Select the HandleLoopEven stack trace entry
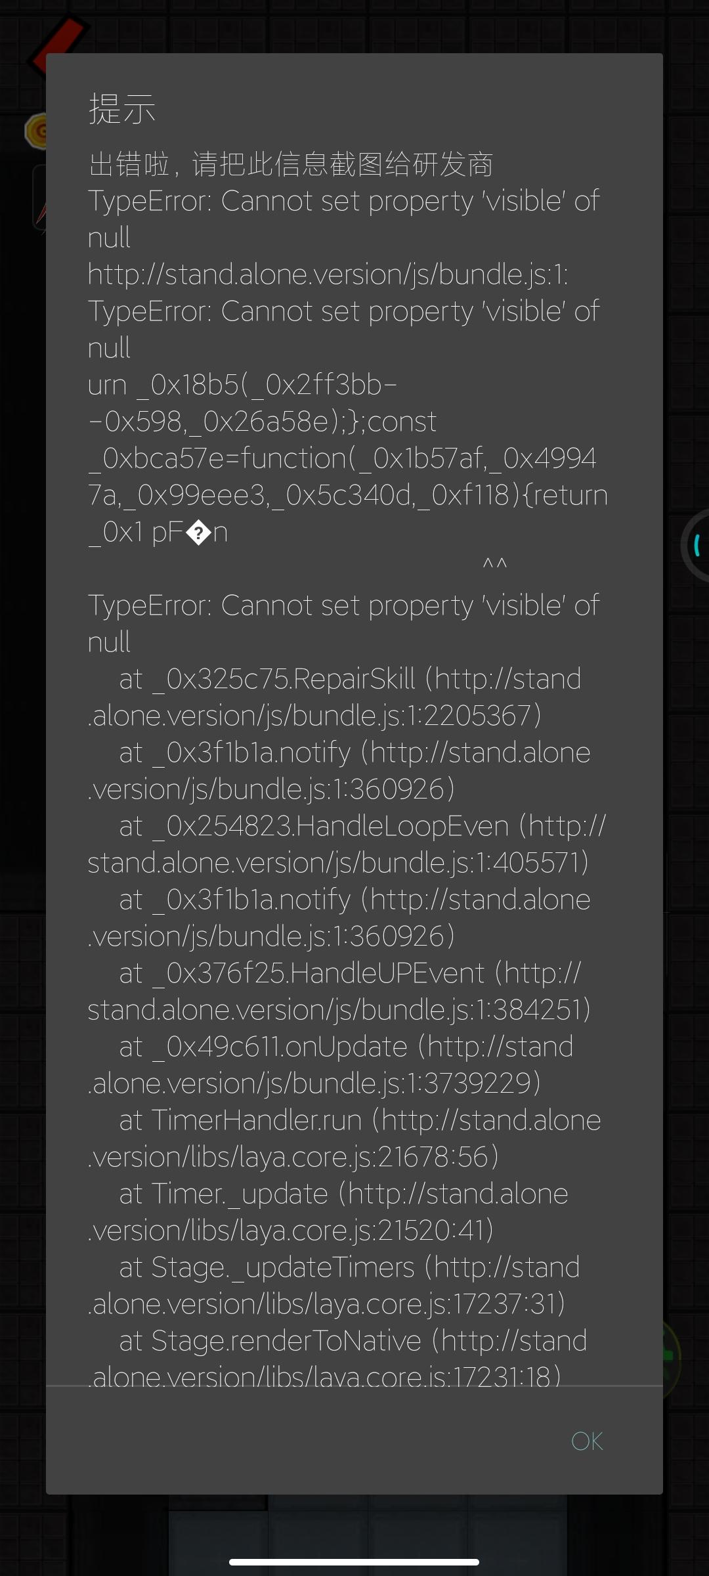 (x=347, y=844)
